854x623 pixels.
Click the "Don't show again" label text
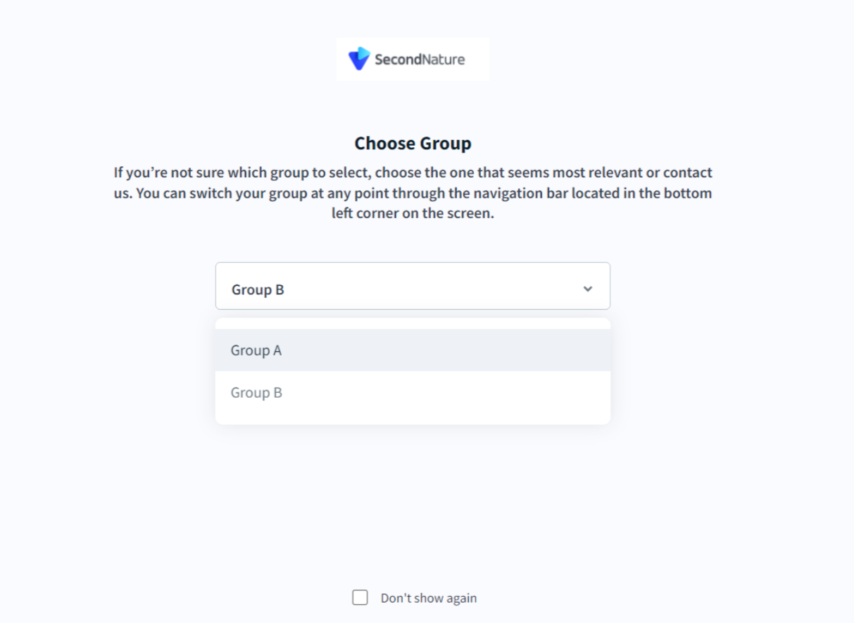[428, 598]
